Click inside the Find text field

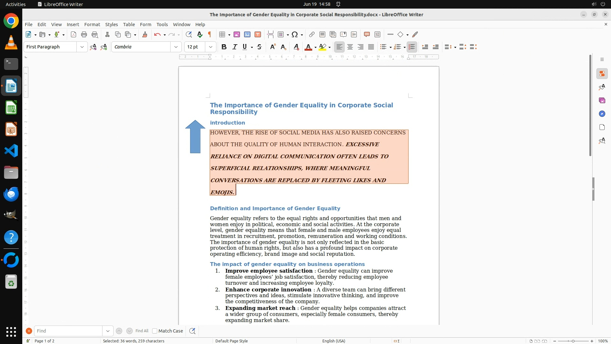(x=68, y=331)
